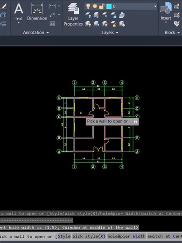
Task: Click top grid bubble 1
Action: 74,83
